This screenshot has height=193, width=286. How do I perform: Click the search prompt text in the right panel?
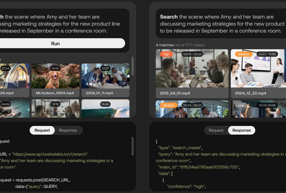[x=222, y=24]
